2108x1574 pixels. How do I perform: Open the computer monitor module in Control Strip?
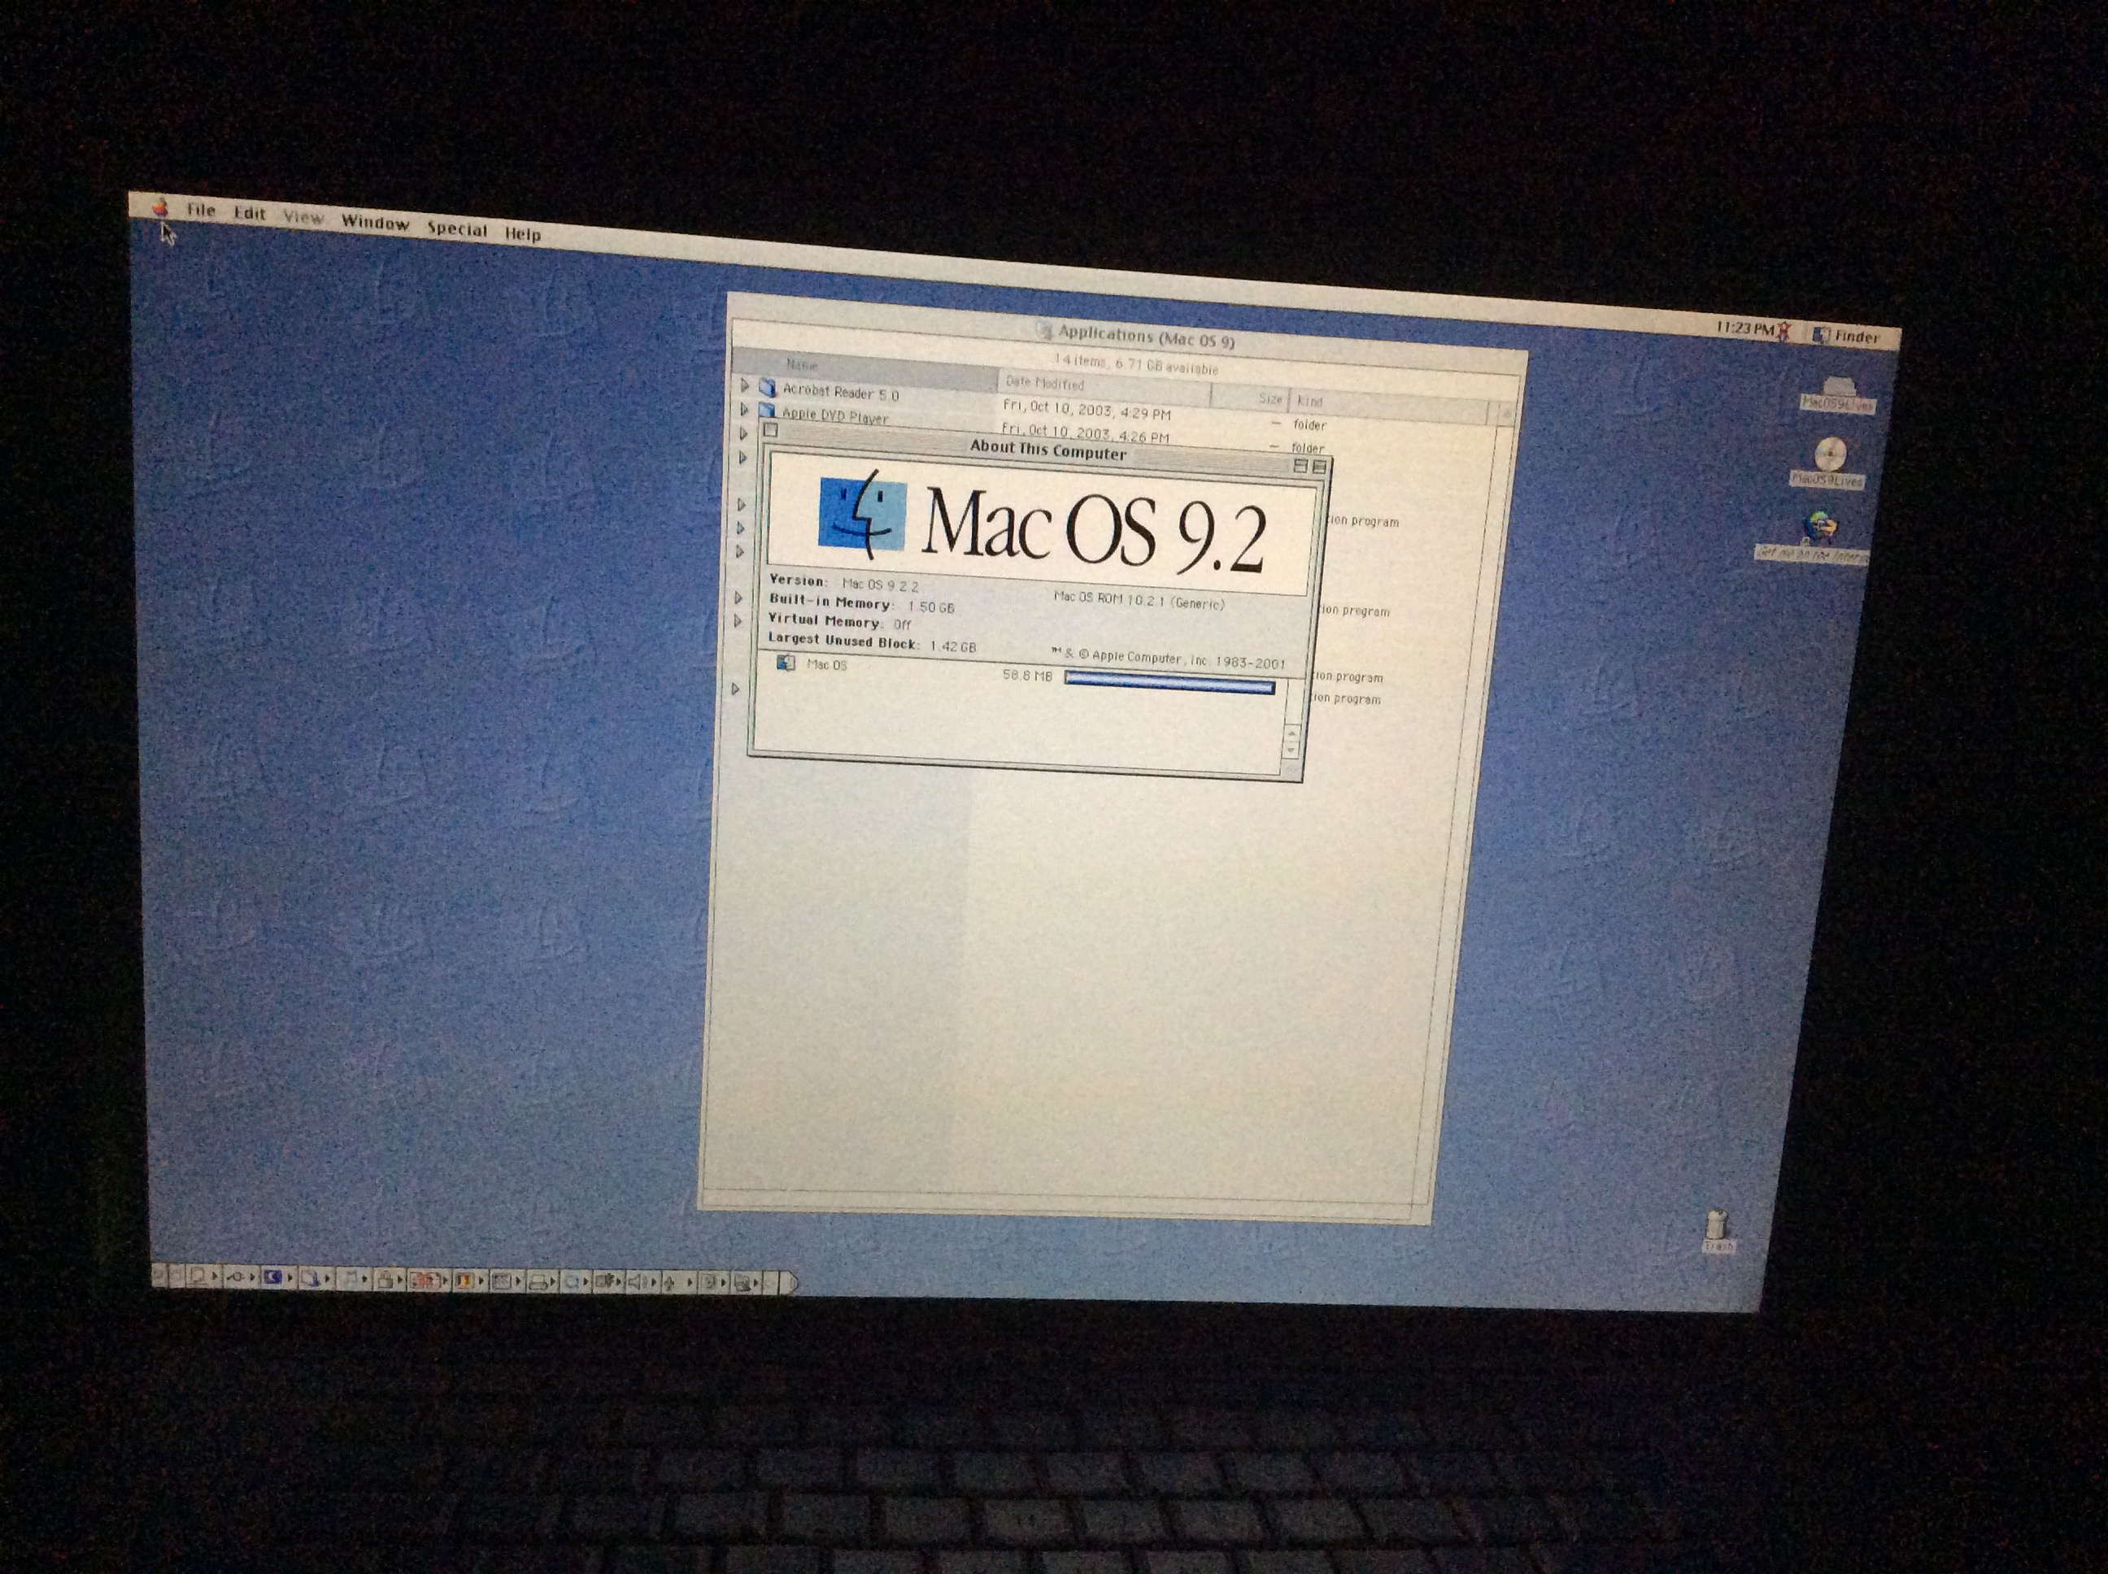[205, 1276]
